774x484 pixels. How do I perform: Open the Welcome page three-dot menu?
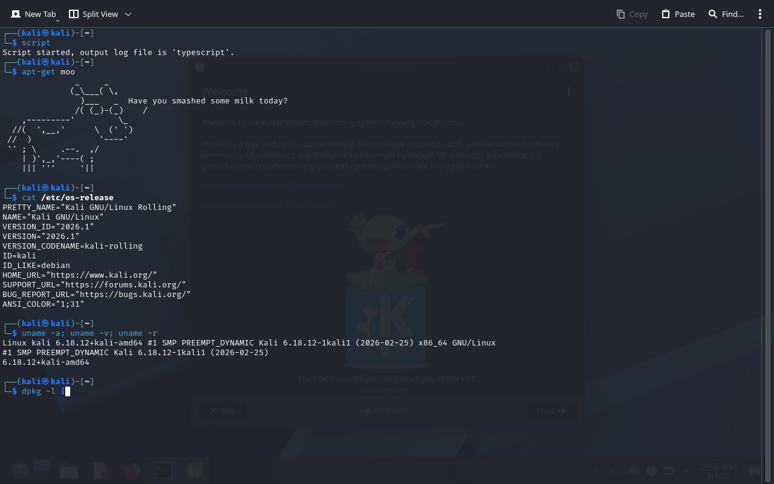[x=568, y=91]
